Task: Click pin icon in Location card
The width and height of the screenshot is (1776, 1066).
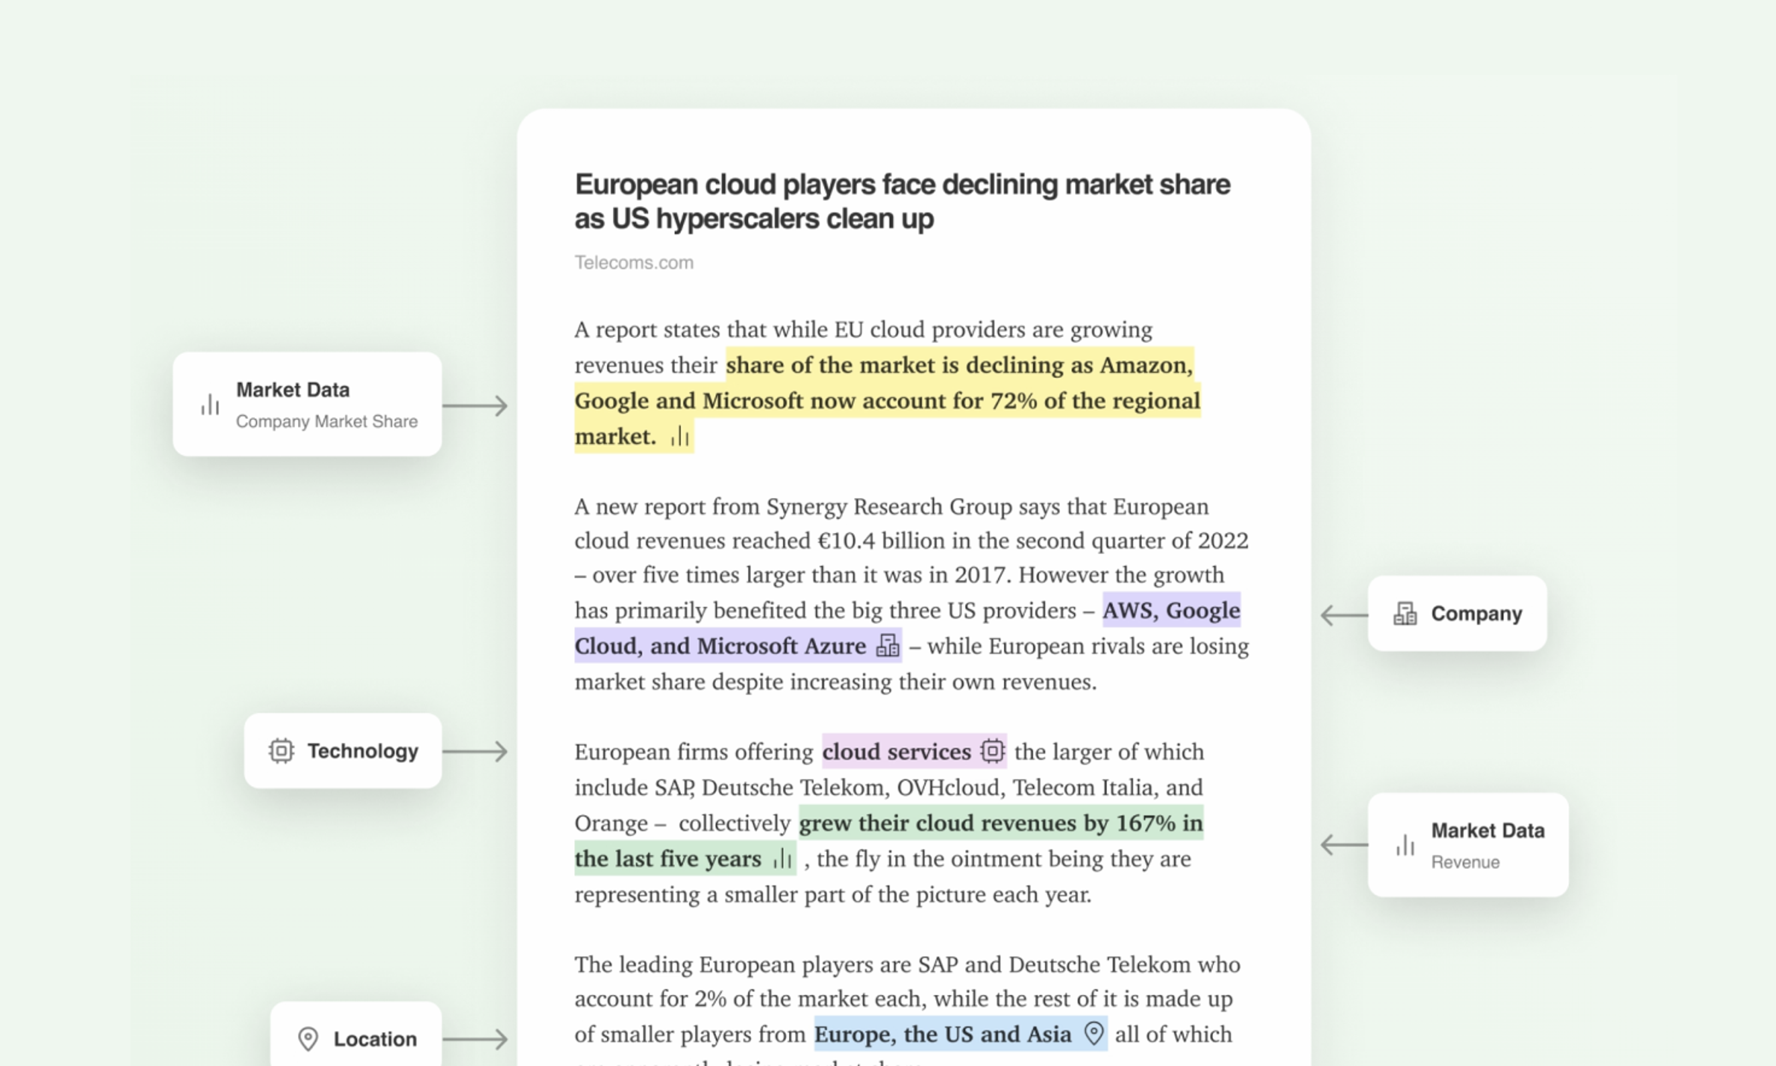Action: [308, 1039]
